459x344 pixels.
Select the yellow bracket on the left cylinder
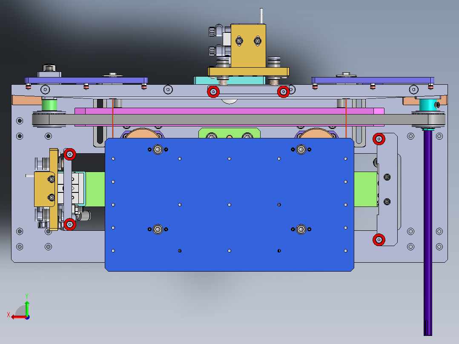pyautogui.click(x=54, y=189)
